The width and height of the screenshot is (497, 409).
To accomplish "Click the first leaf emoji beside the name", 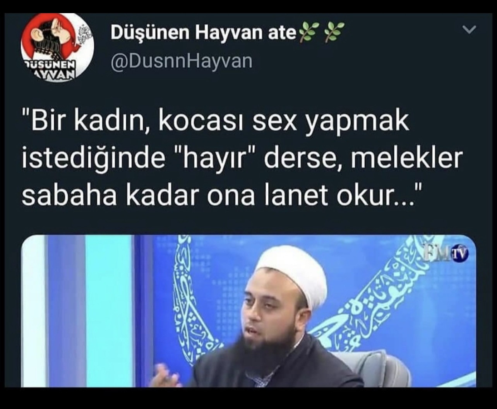I will click(307, 32).
